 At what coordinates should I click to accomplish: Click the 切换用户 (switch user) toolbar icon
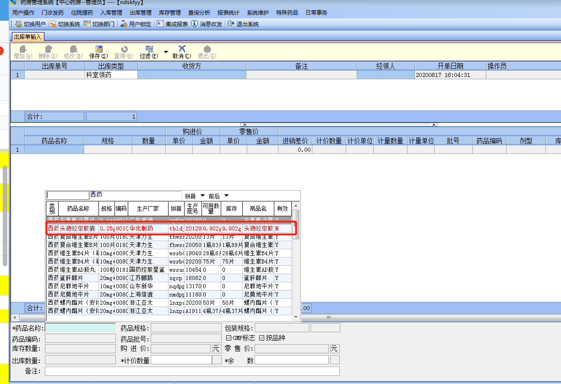point(18,24)
